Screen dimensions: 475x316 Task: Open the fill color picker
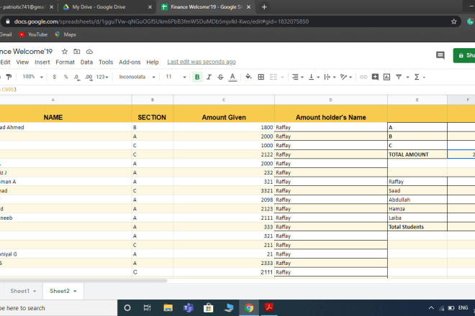tap(249, 76)
